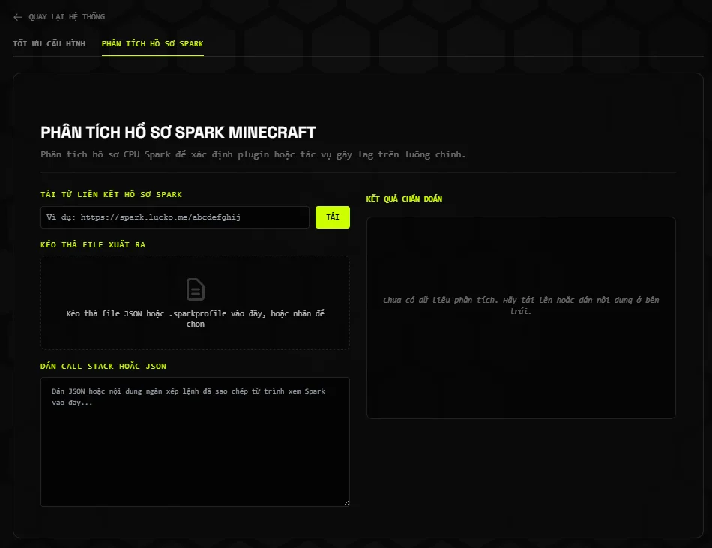712x548 pixels.
Task: Click the empty diagnosis result panel
Action: pos(521,318)
